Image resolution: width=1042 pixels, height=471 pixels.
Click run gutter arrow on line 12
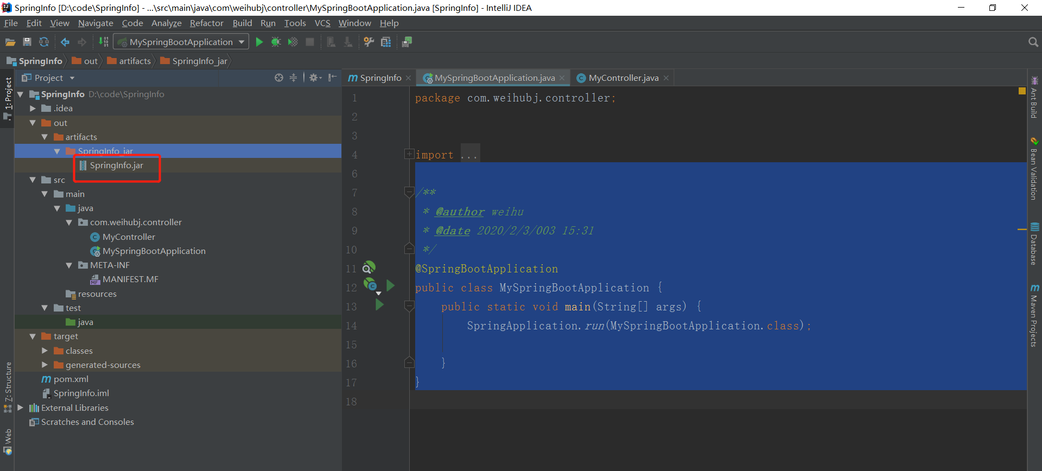(x=390, y=285)
